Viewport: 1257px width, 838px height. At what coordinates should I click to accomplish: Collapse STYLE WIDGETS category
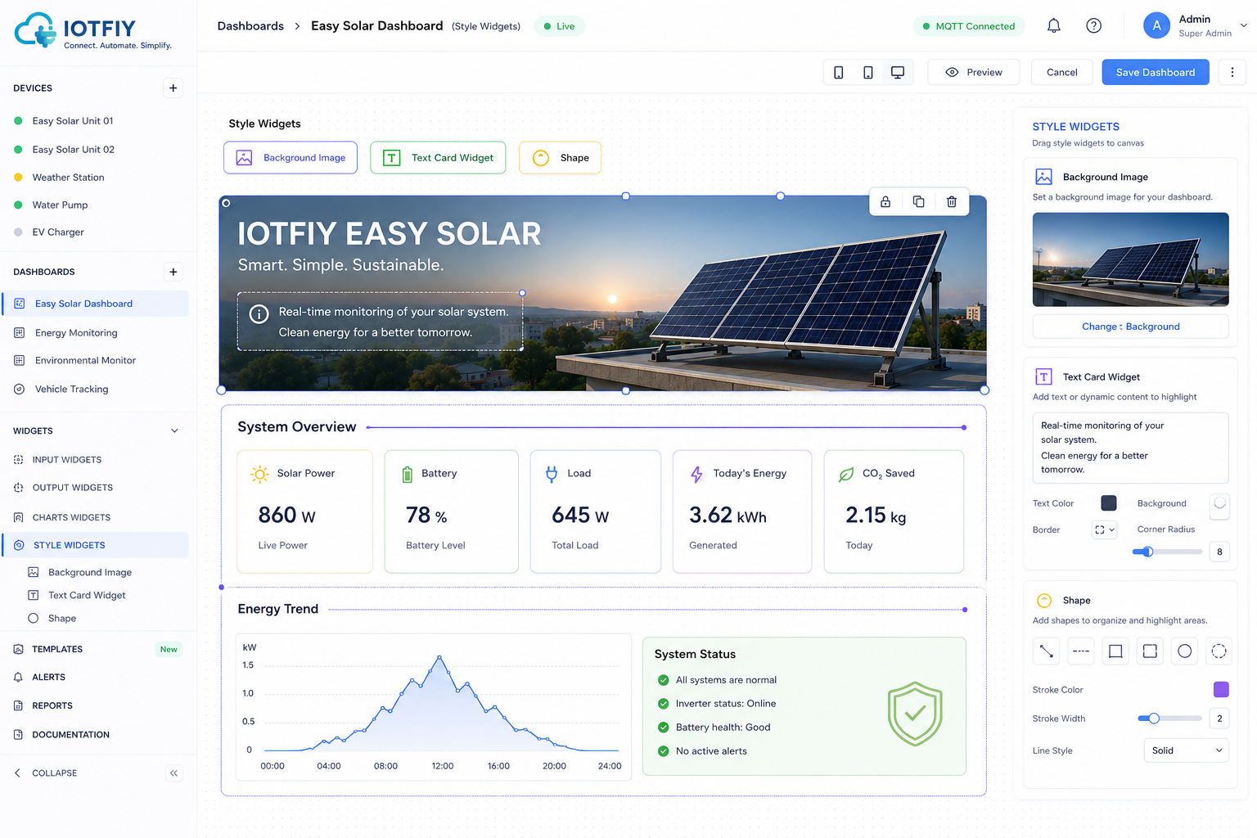(x=96, y=545)
